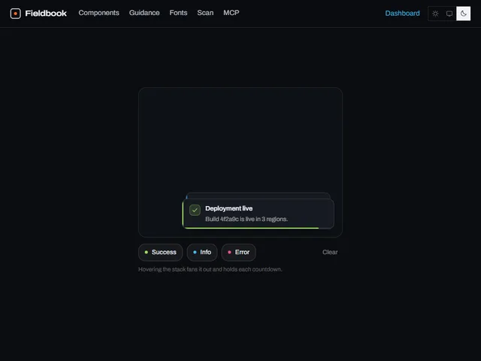Trigger an Error toast

tap(239, 253)
